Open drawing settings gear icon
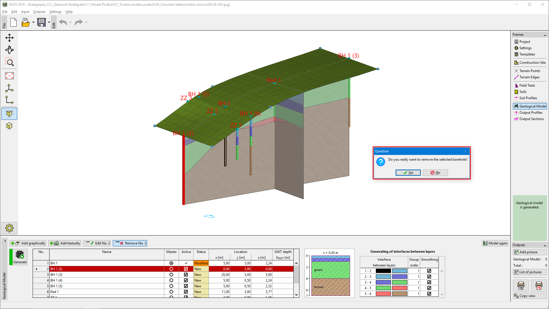Screen dimensions: 549x309 9,228
